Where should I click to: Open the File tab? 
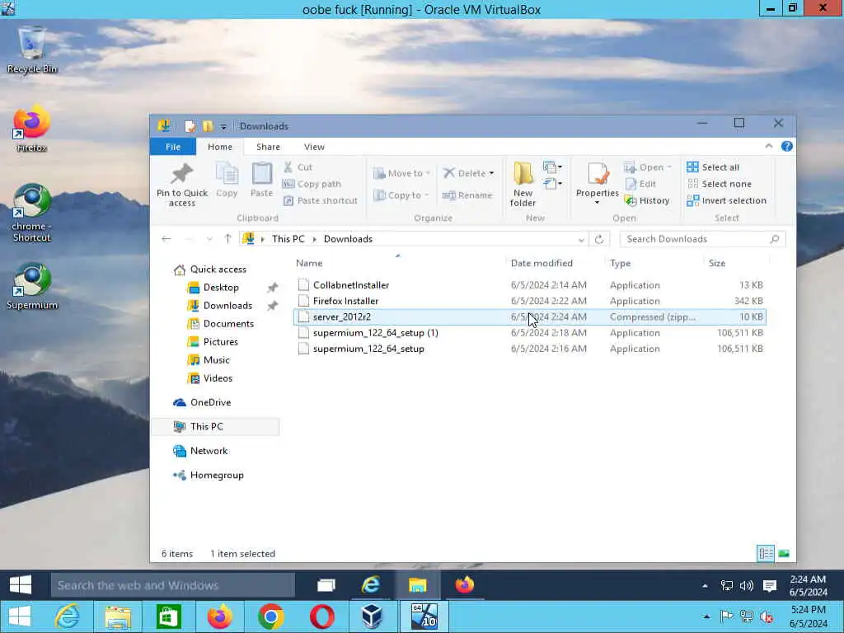[x=173, y=147]
